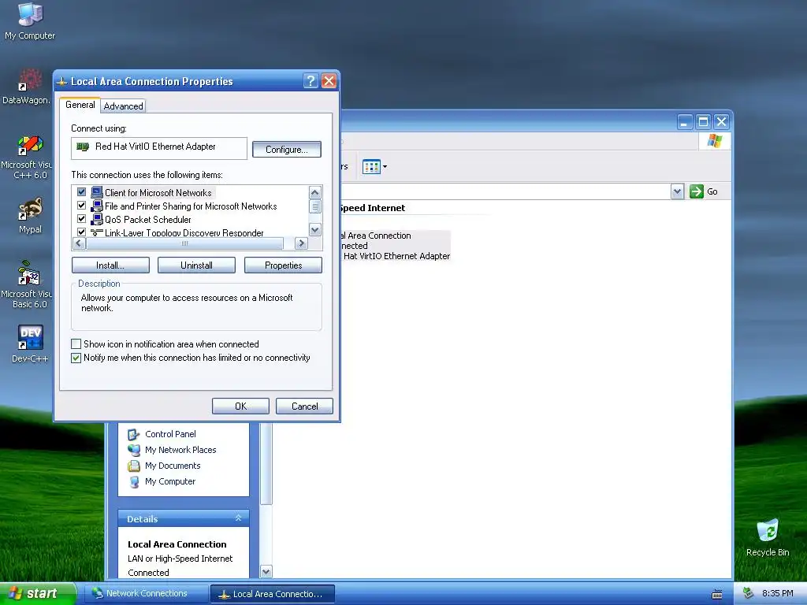Disable Notify me when limited connectivity
The width and height of the screenshot is (807, 605).
76,358
